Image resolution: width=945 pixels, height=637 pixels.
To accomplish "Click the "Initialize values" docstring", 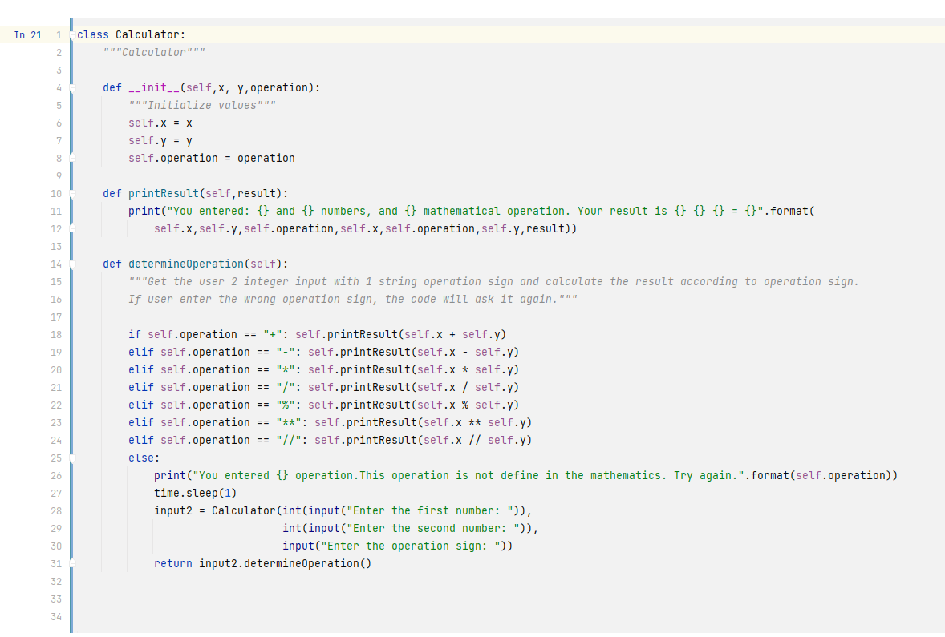I will click(x=202, y=105).
